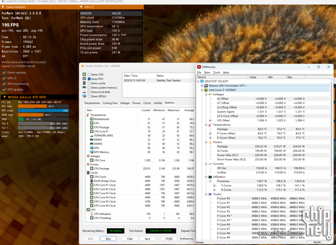Screen dimensions: 336x245
Task: Enable the Stress cache checkbox
Action: [x=89, y=83]
